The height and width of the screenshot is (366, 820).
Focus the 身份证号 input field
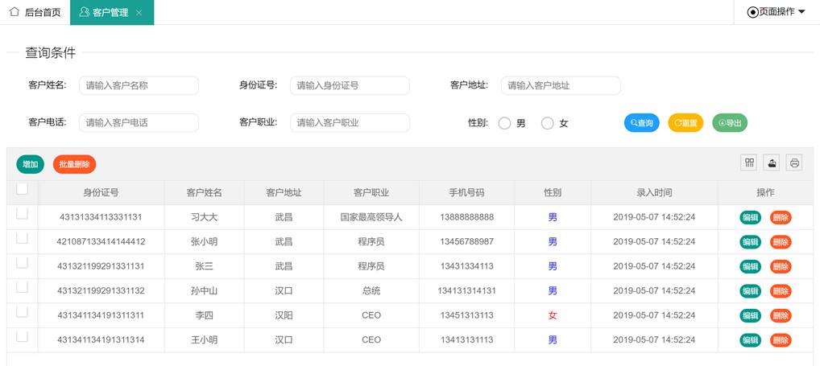point(350,85)
